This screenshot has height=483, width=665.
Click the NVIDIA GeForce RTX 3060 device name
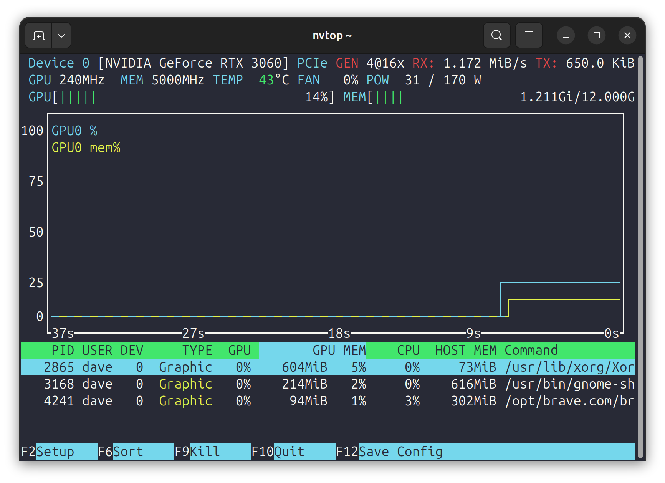pos(194,63)
